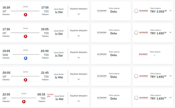Open Business fare details chevron for 16:20 flight

(171, 11)
